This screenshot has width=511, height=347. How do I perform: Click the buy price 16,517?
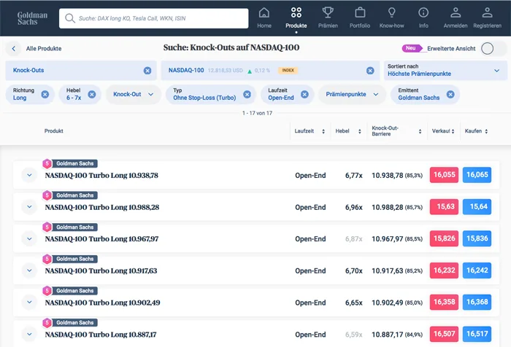[477, 334]
